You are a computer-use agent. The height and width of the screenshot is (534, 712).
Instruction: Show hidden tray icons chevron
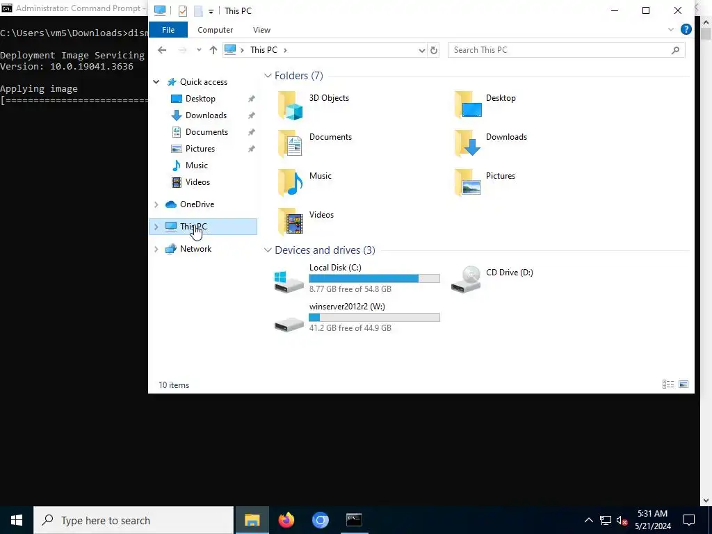click(x=588, y=520)
